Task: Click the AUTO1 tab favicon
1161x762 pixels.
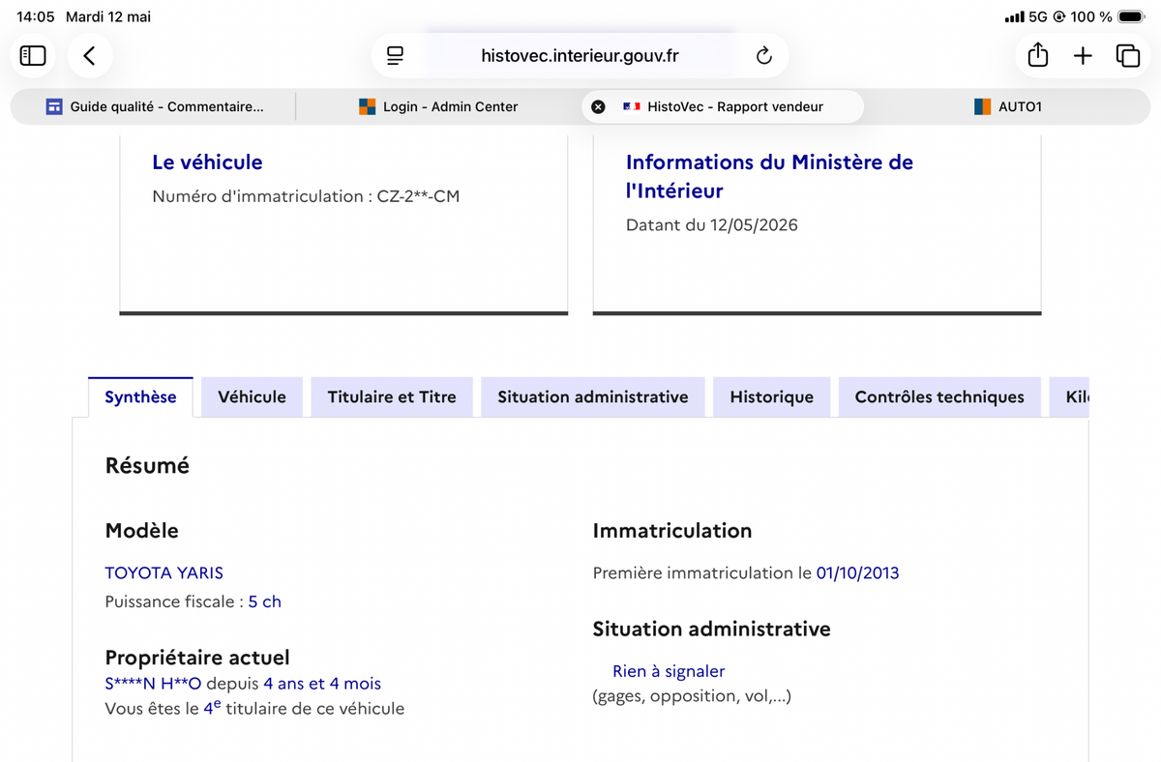Action: [x=983, y=106]
